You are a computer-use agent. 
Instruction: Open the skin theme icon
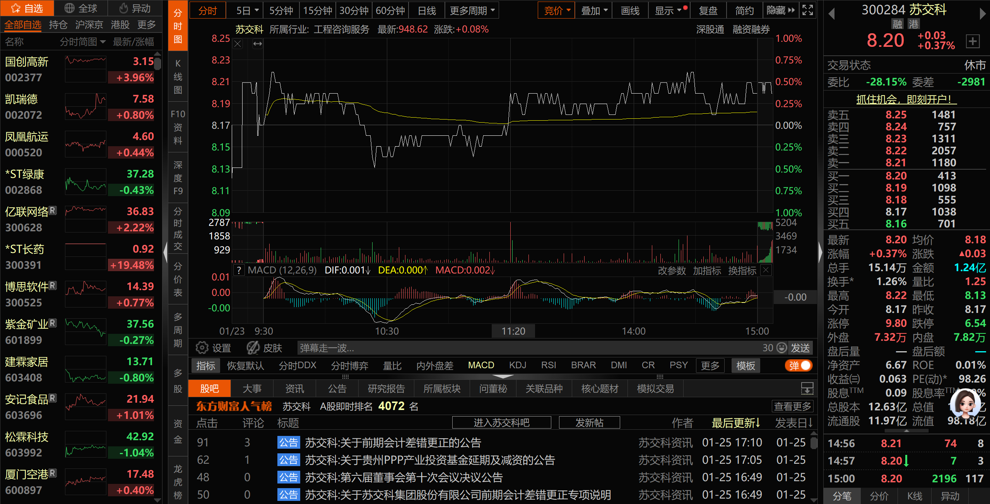tap(253, 348)
